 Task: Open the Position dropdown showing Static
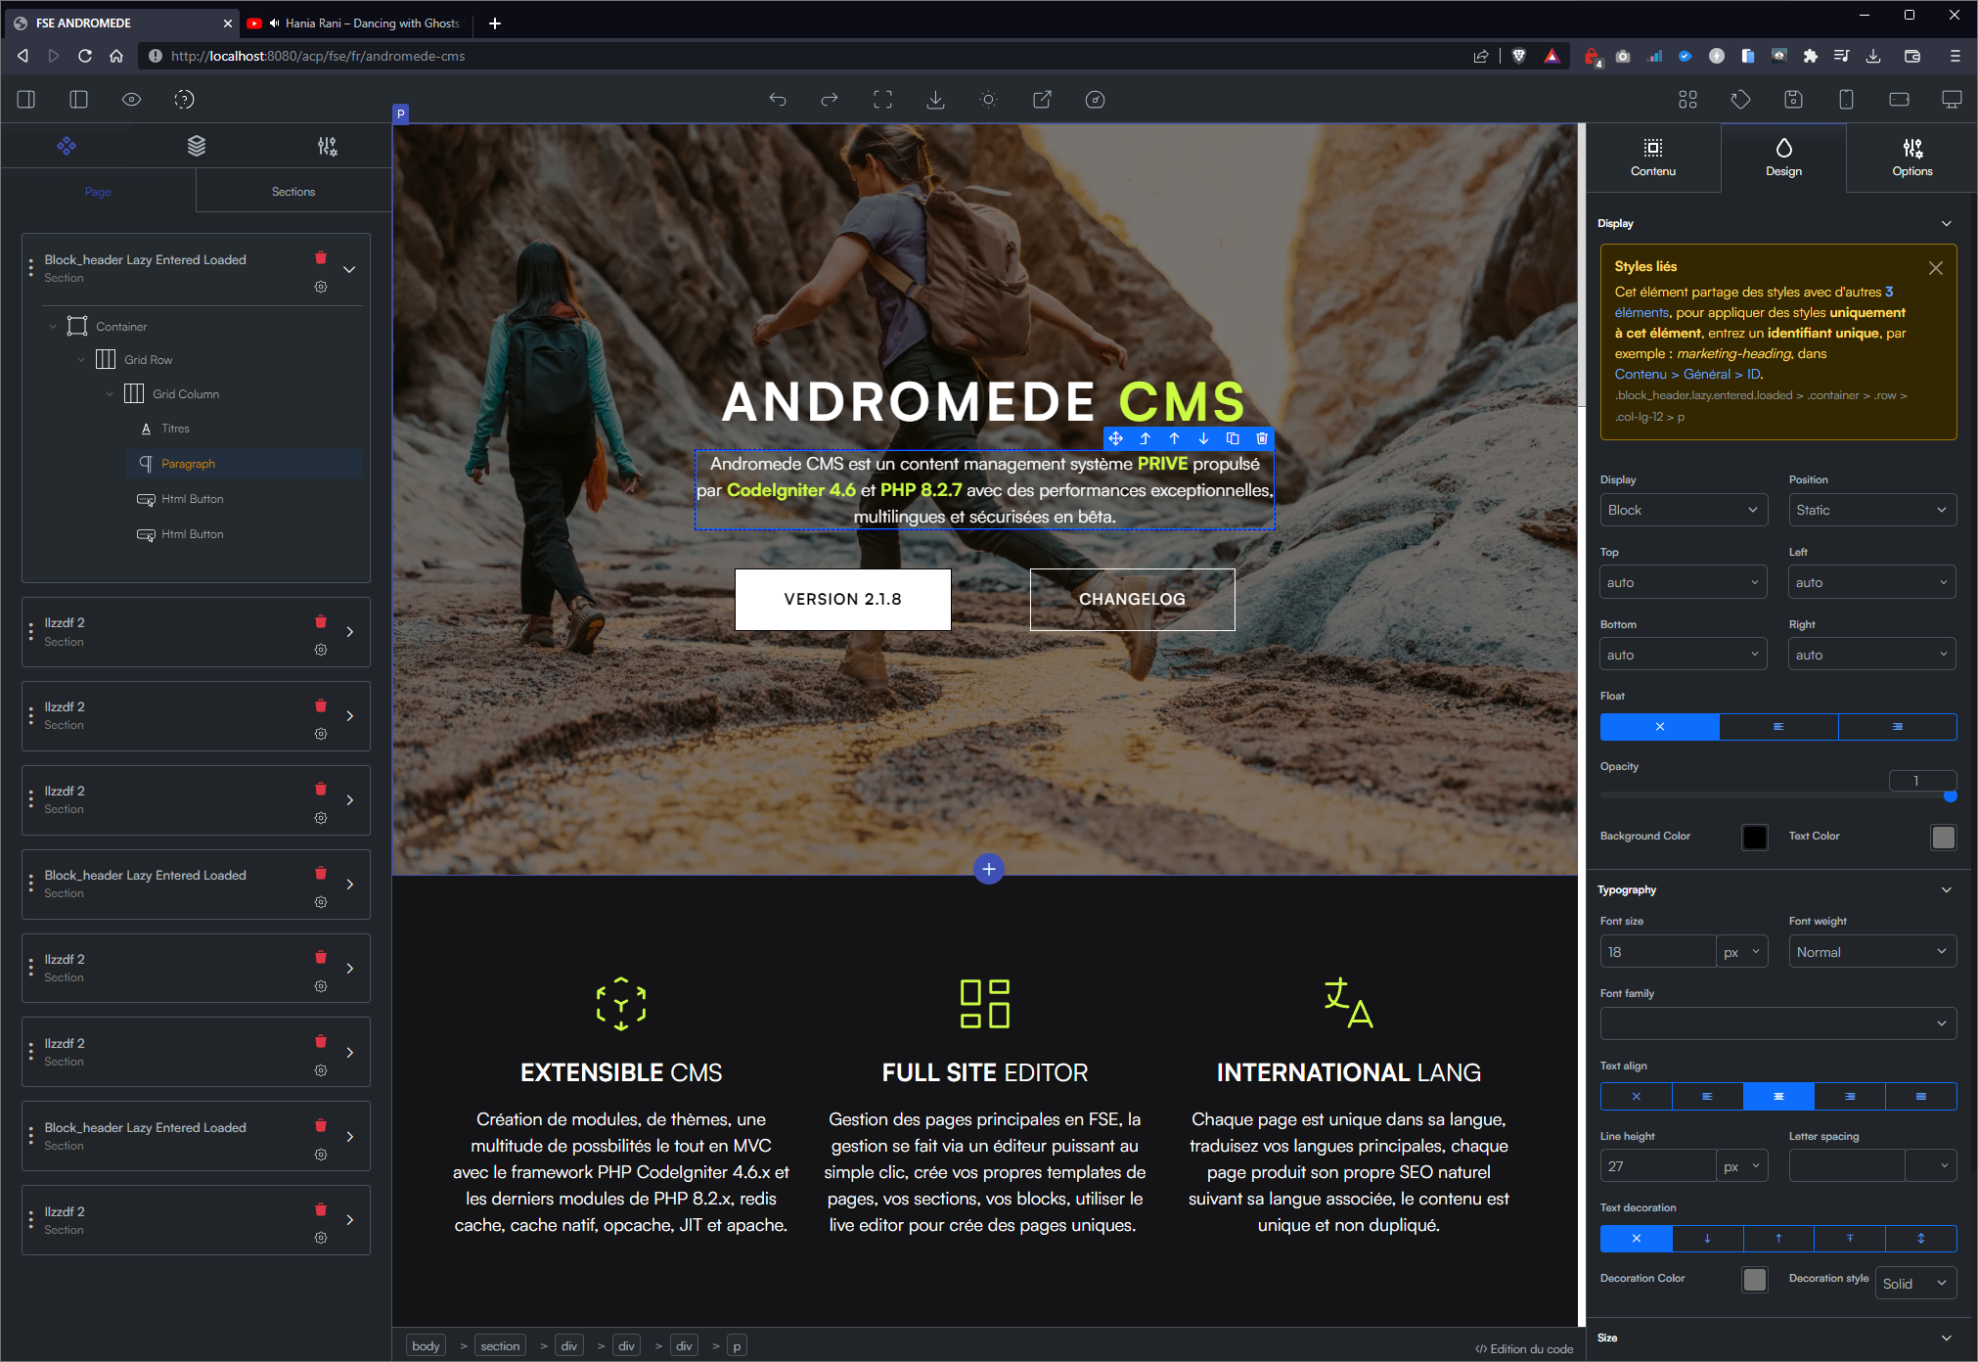pos(1872,510)
